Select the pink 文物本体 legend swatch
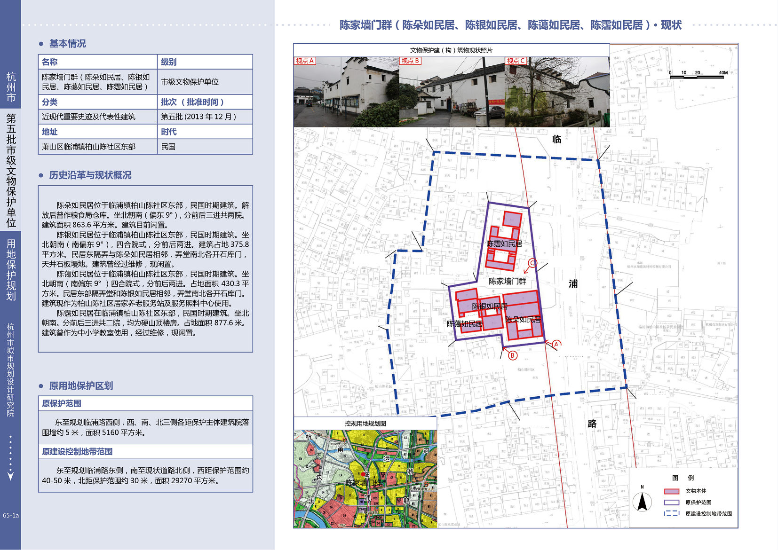Screen dimensions: 778x550 [671, 491]
